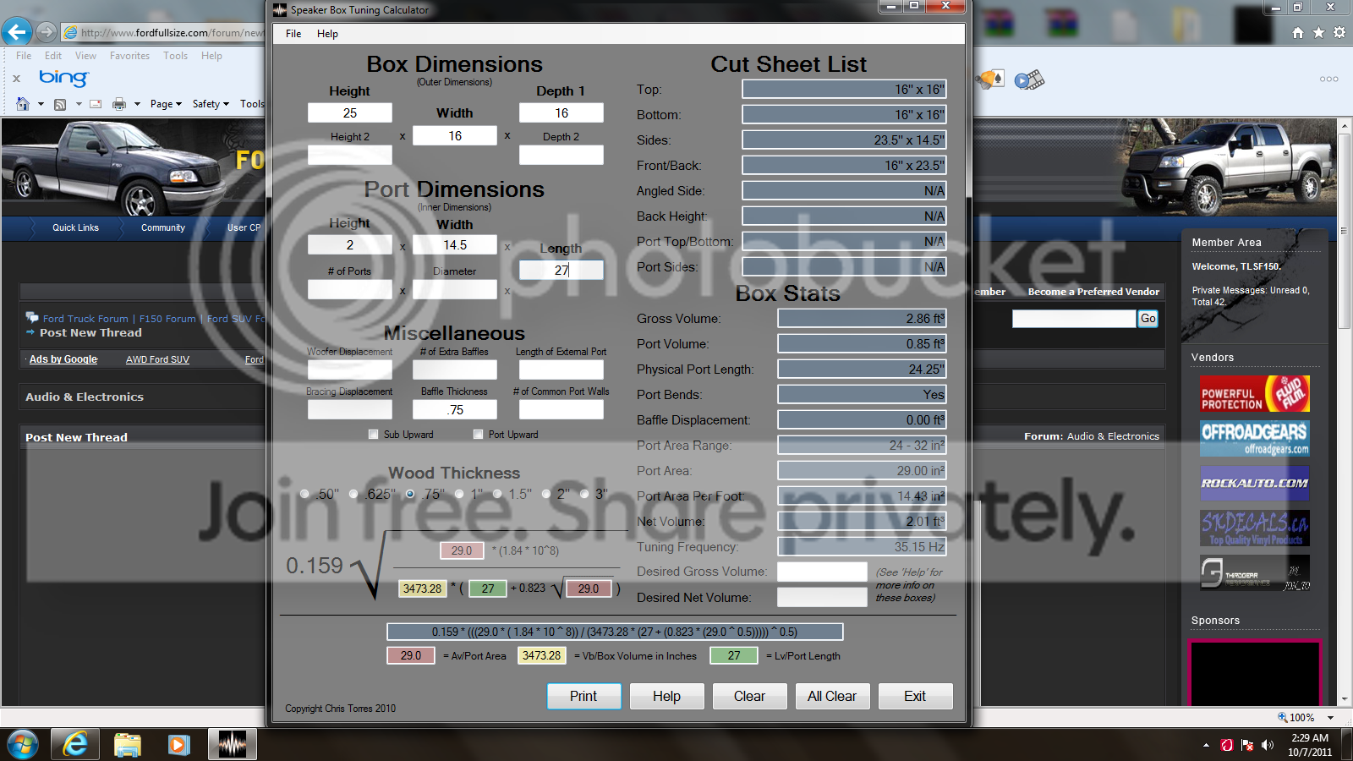Open the Windows Start orb
Viewport: 1353px width, 761px height.
[23, 745]
